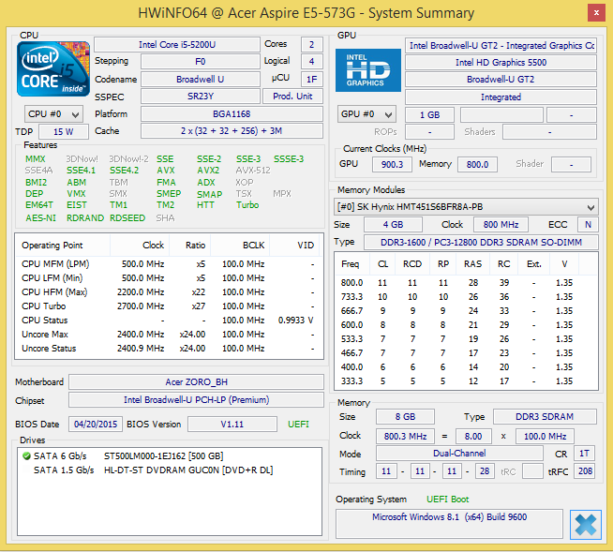613x552 pixels.
Task: Select the CPU Status row
Action: (x=169, y=321)
